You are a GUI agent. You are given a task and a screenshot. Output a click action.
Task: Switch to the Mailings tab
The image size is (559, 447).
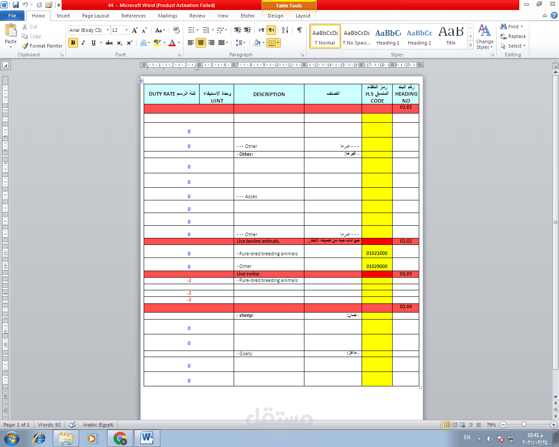168,16
